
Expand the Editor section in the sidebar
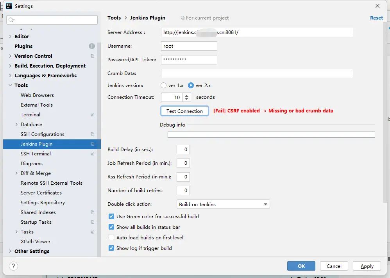[10, 36]
